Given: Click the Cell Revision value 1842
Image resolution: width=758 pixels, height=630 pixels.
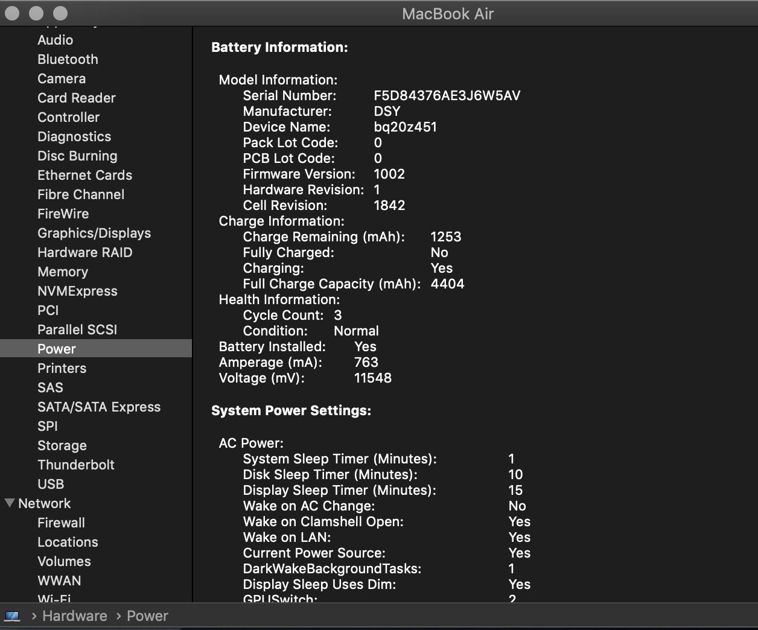Looking at the screenshot, I should [x=389, y=205].
